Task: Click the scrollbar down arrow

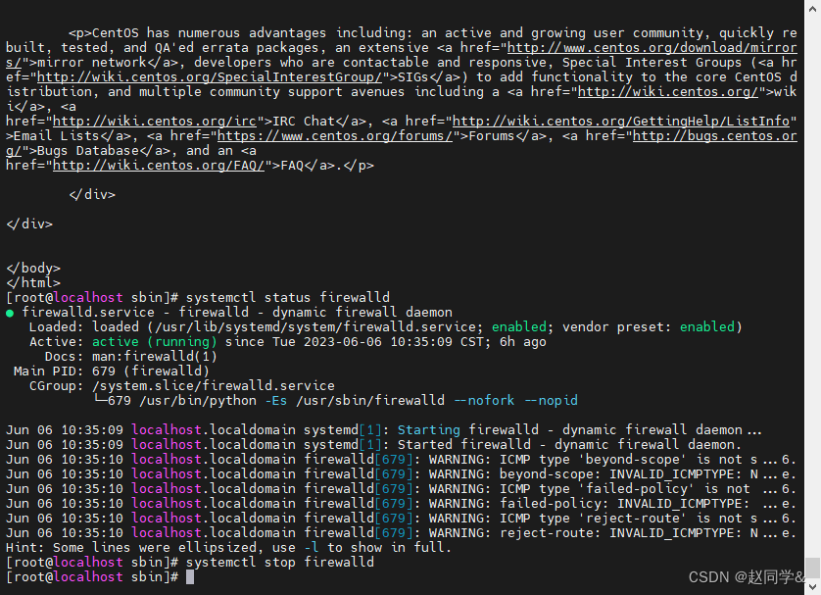Action: click(812, 586)
